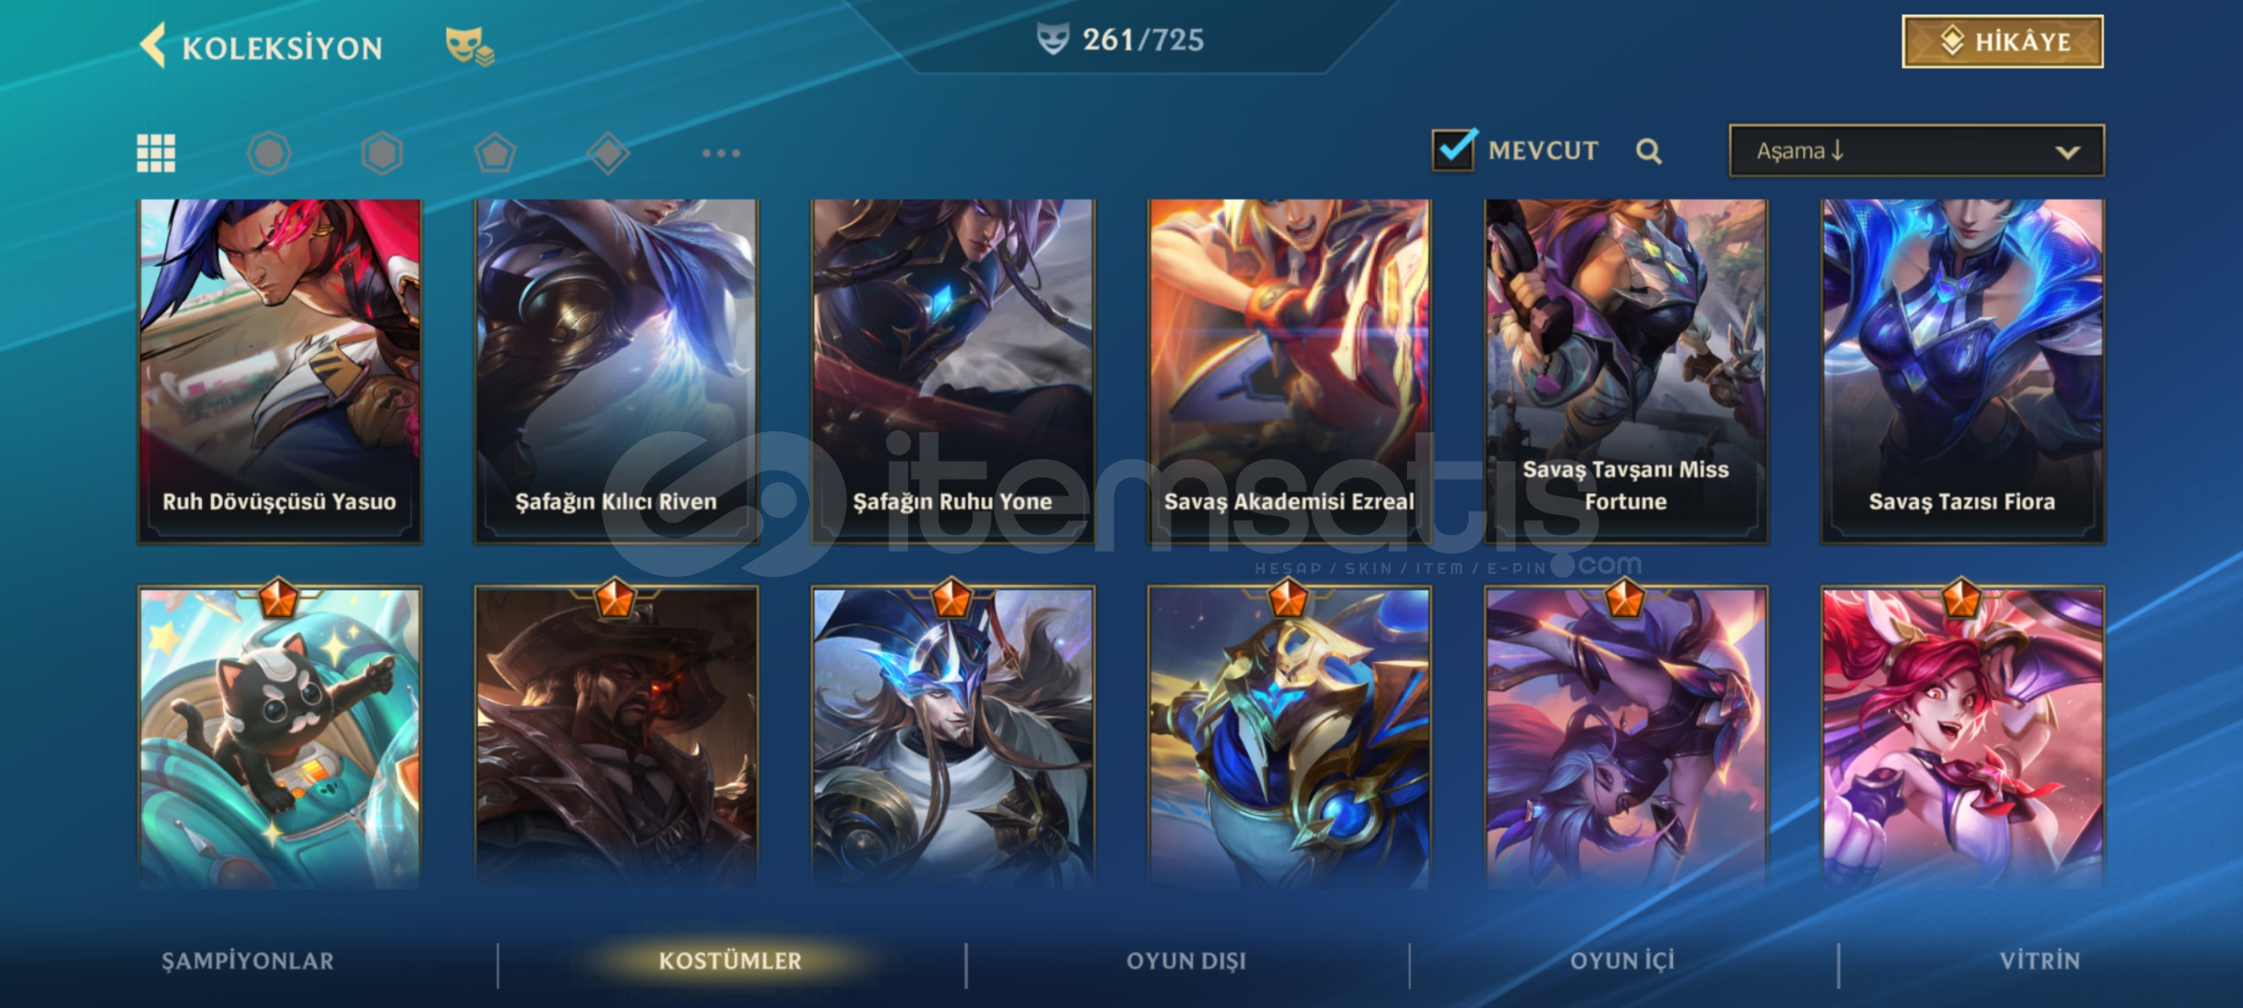Screen dimensions: 2243x1008
Task: Open the skin collections masks-and-coins icon
Action: [470, 47]
